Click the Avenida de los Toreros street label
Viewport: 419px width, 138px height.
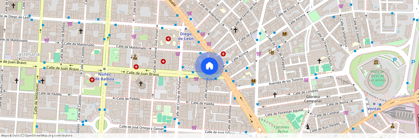(x=286, y=81)
